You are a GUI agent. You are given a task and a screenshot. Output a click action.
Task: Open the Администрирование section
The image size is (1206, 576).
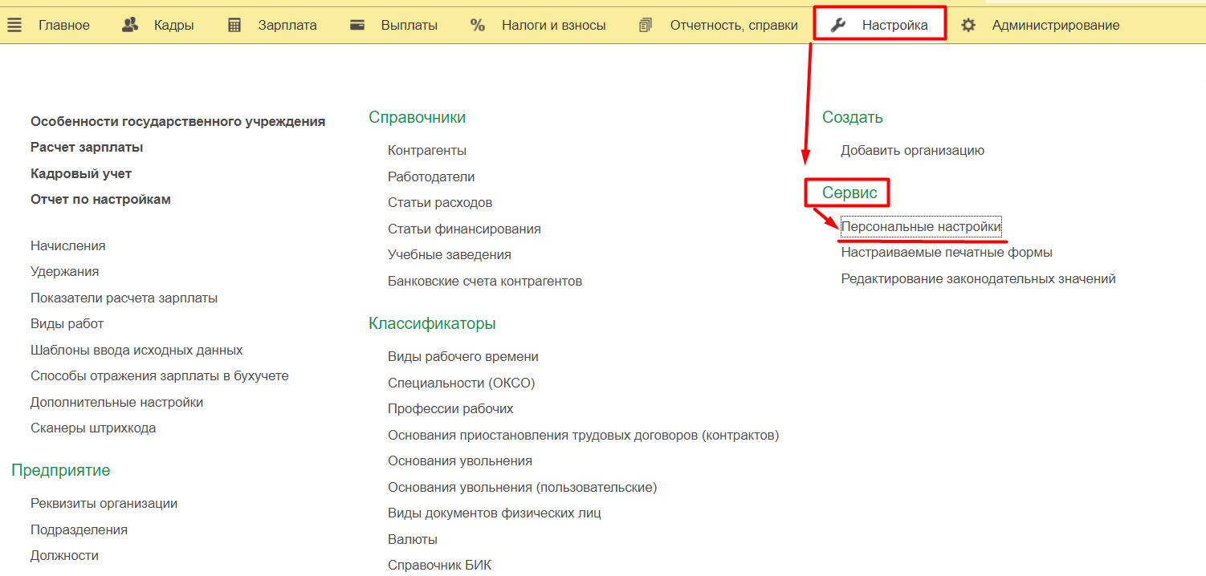[x=1056, y=25]
